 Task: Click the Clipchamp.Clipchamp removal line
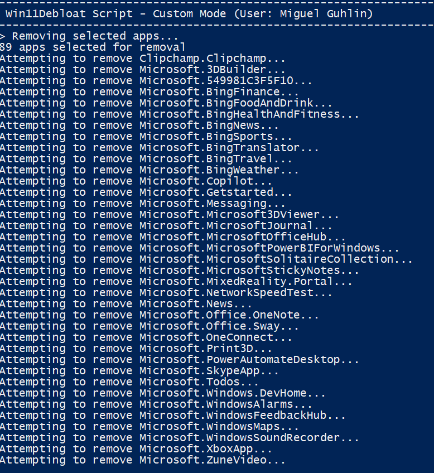tap(143, 59)
